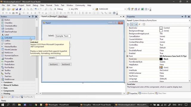The image size is (191, 107).
Task: Select label1 on the form
Action: click(x=51, y=36)
